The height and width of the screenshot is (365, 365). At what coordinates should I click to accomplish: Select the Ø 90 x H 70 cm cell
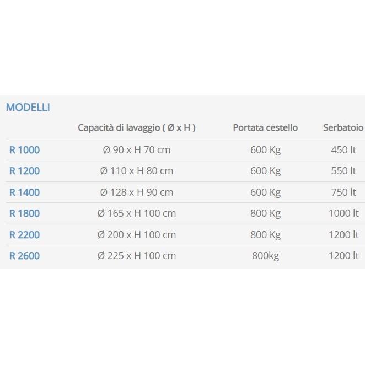[137, 150]
